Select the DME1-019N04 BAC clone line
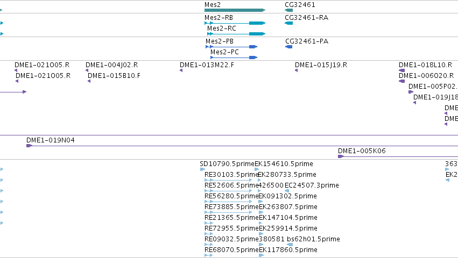Viewport: 458px width, 258px height. pos(242,146)
